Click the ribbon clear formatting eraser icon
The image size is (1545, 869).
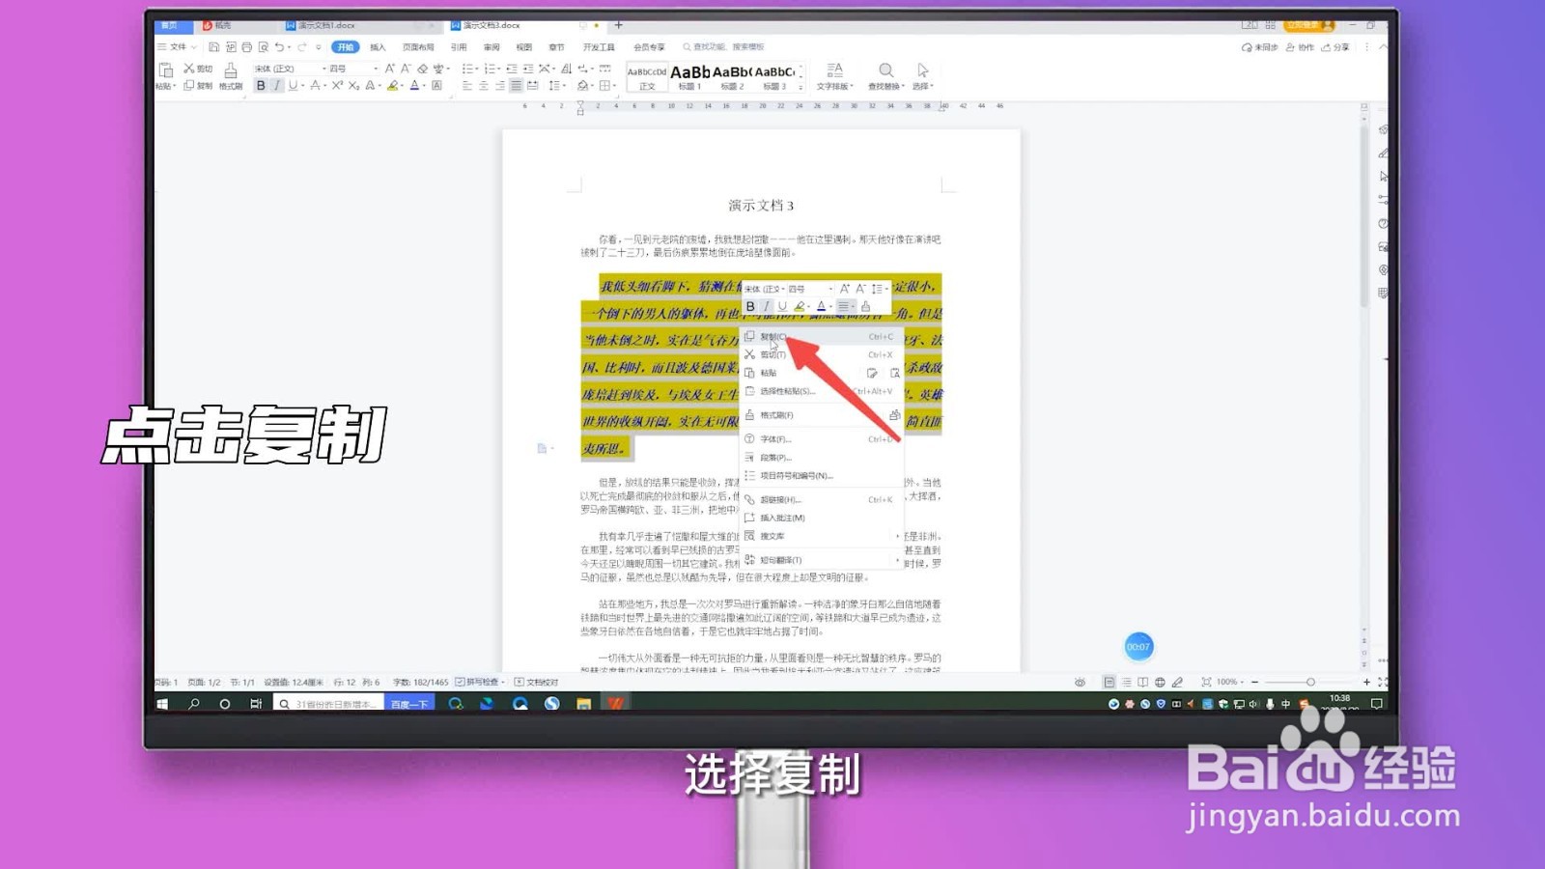pyautogui.click(x=423, y=69)
